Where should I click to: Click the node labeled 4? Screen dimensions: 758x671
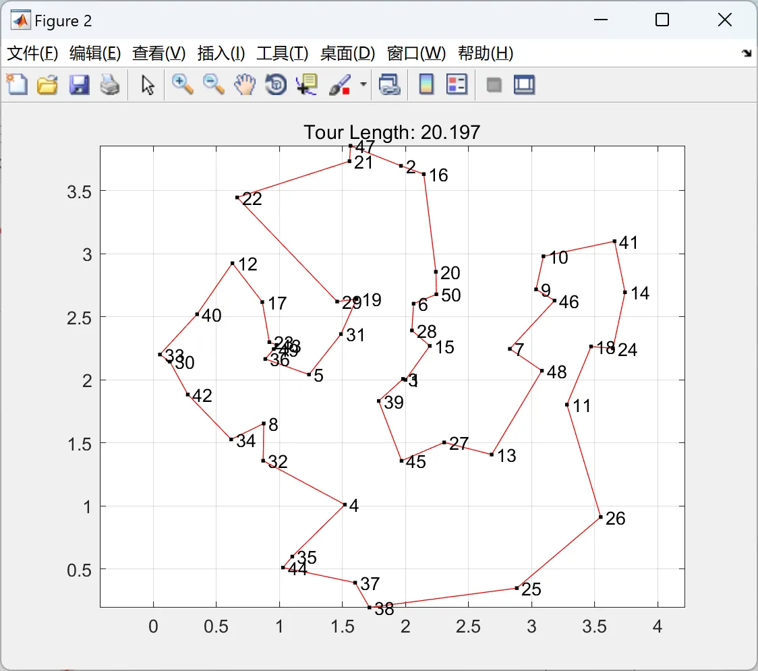click(345, 504)
